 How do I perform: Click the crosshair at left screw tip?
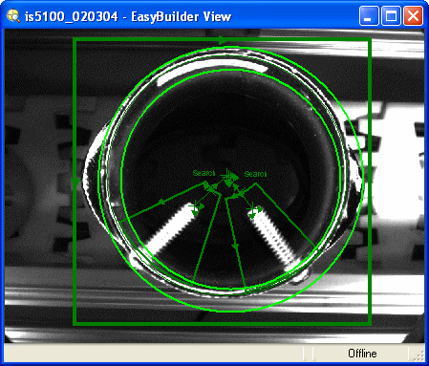[x=195, y=208]
